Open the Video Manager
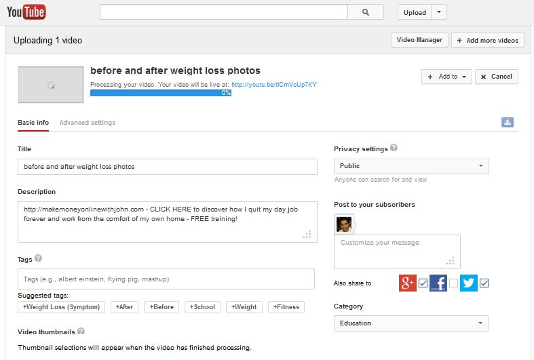 pyautogui.click(x=419, y=40)
